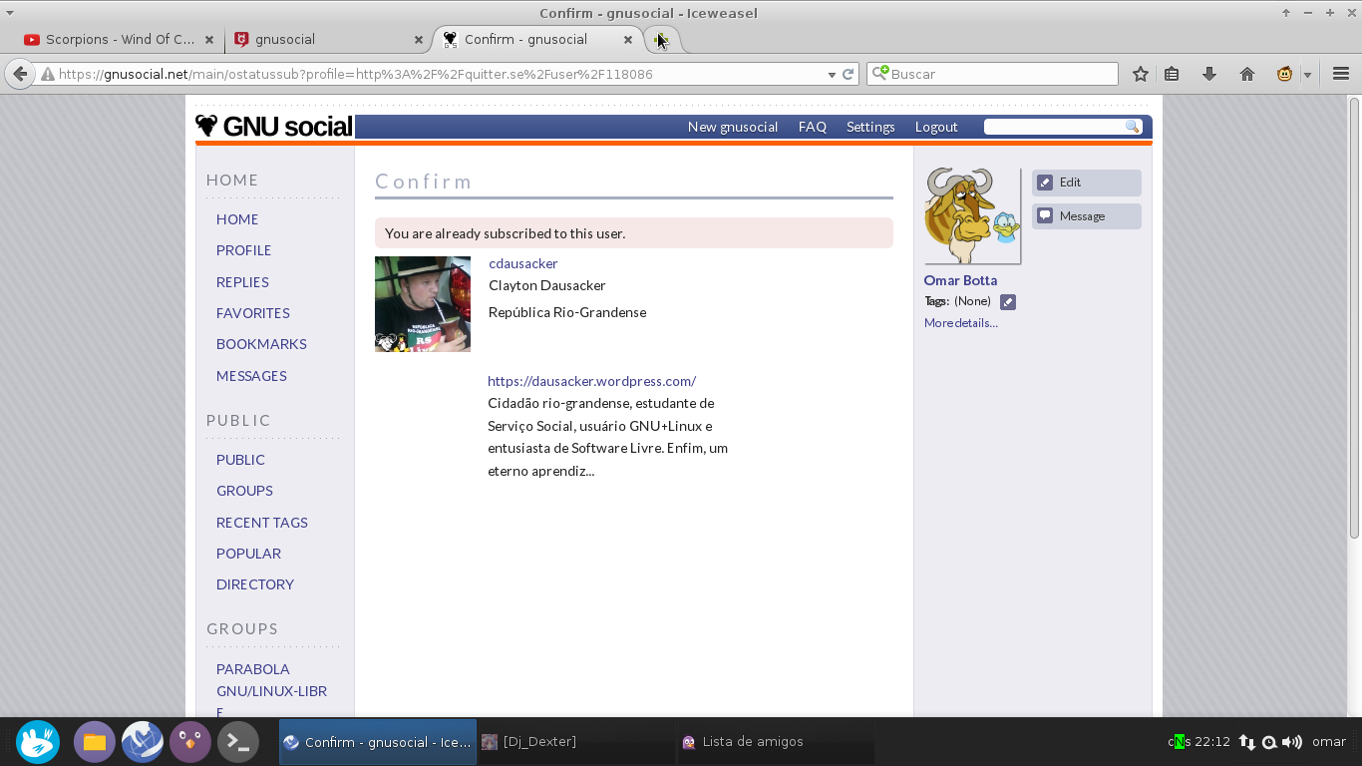Open the bookmarks list icon in toolbar

[1173, 74]
